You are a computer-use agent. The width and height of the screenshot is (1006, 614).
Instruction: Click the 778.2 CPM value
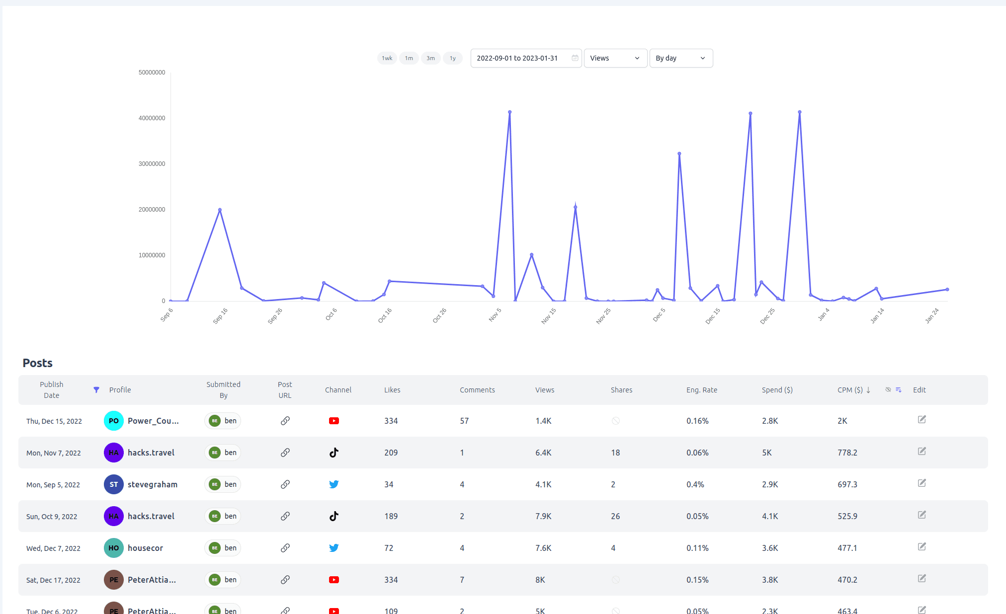tap(847, 453)
